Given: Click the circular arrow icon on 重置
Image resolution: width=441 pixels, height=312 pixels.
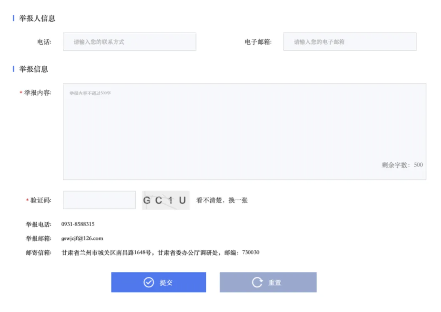Looking at the screenshot, I should tap(257, 282).
